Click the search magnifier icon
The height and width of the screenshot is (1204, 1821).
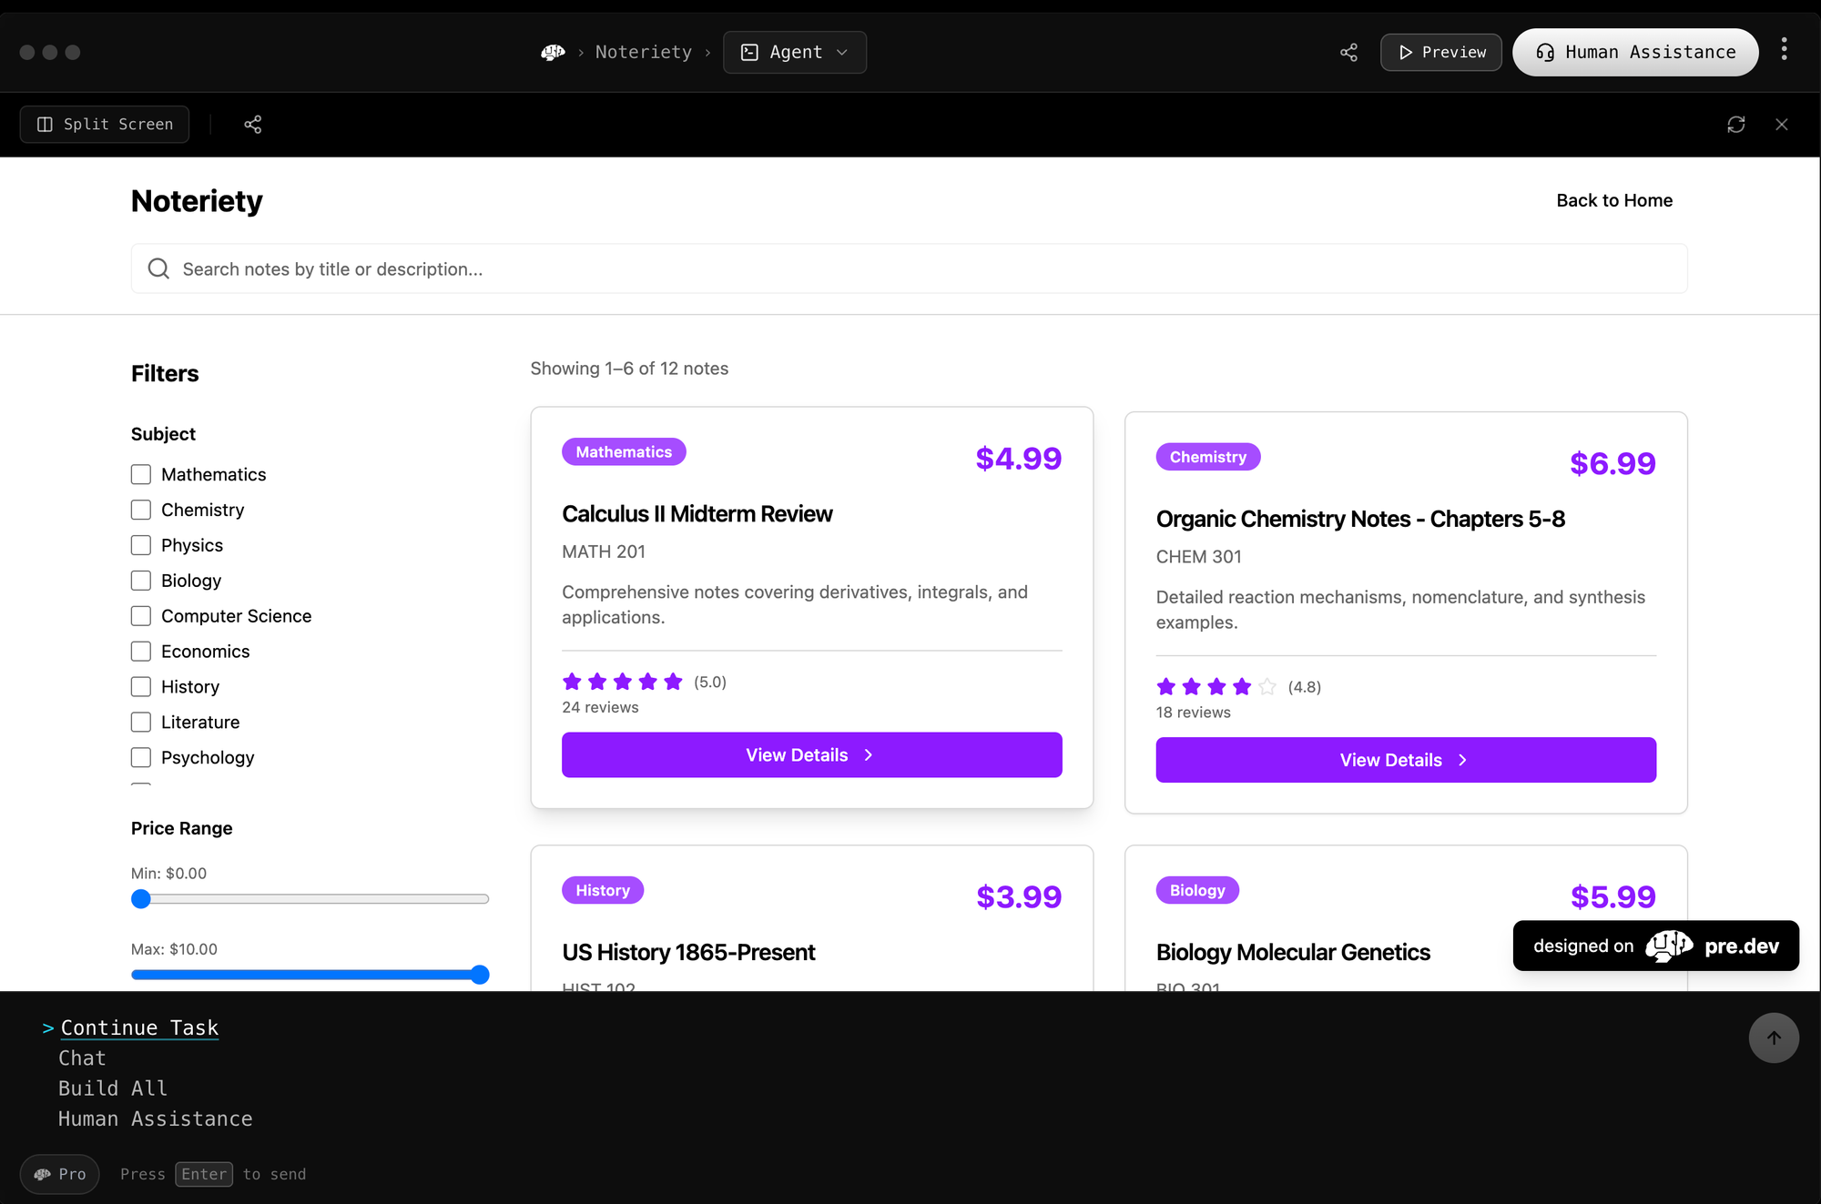coord(158,268)
